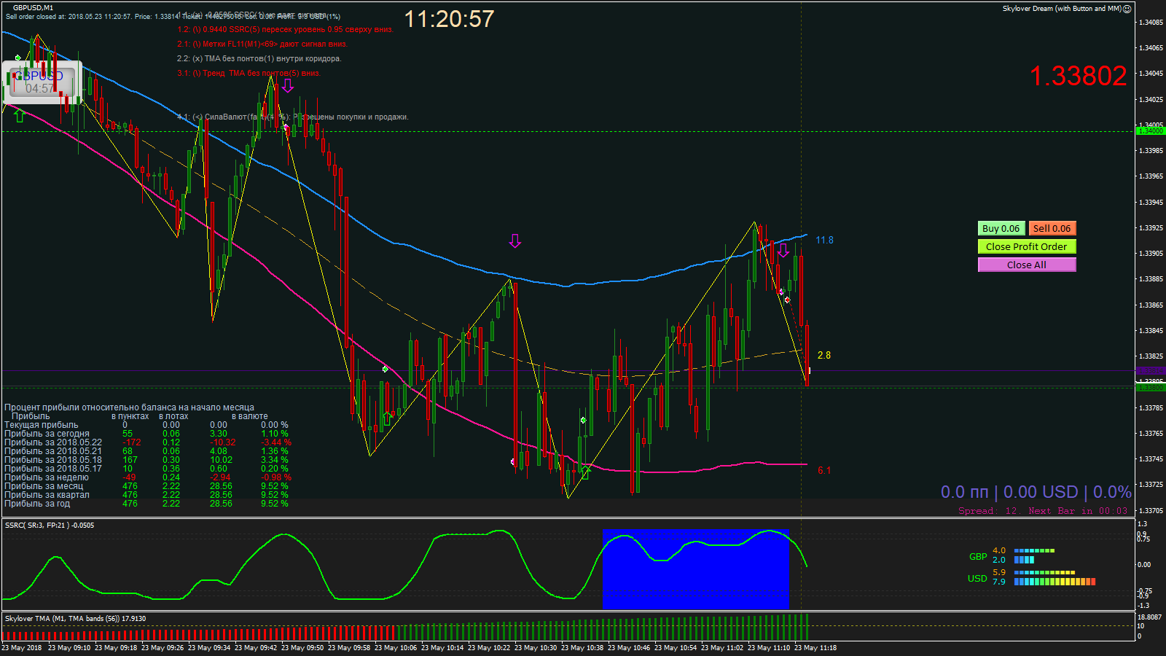Screen dimensions: 1166x656
Task: Click the line '3.1: Тренд TMA без понтов(5)' text
Action: (249, 73)
